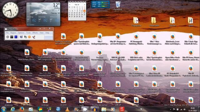Open VLC media player from taskbar
200x112 pixels.
tap(67, 109)
